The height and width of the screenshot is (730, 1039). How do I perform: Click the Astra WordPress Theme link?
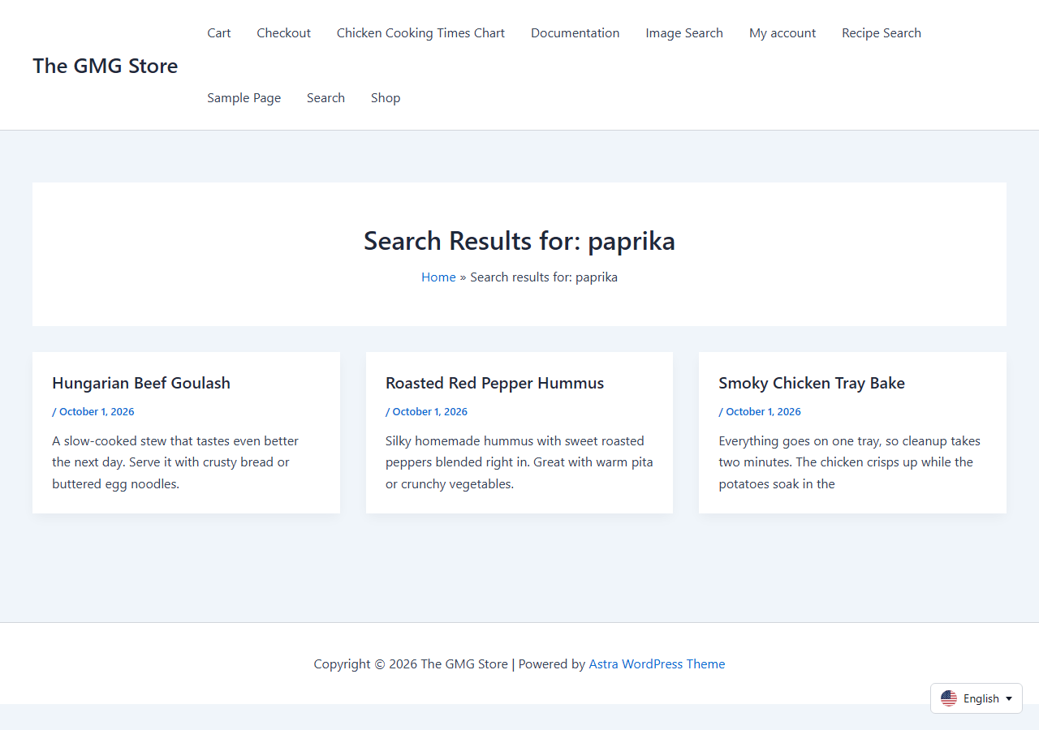pyautogui.click(x=657, y=664)
